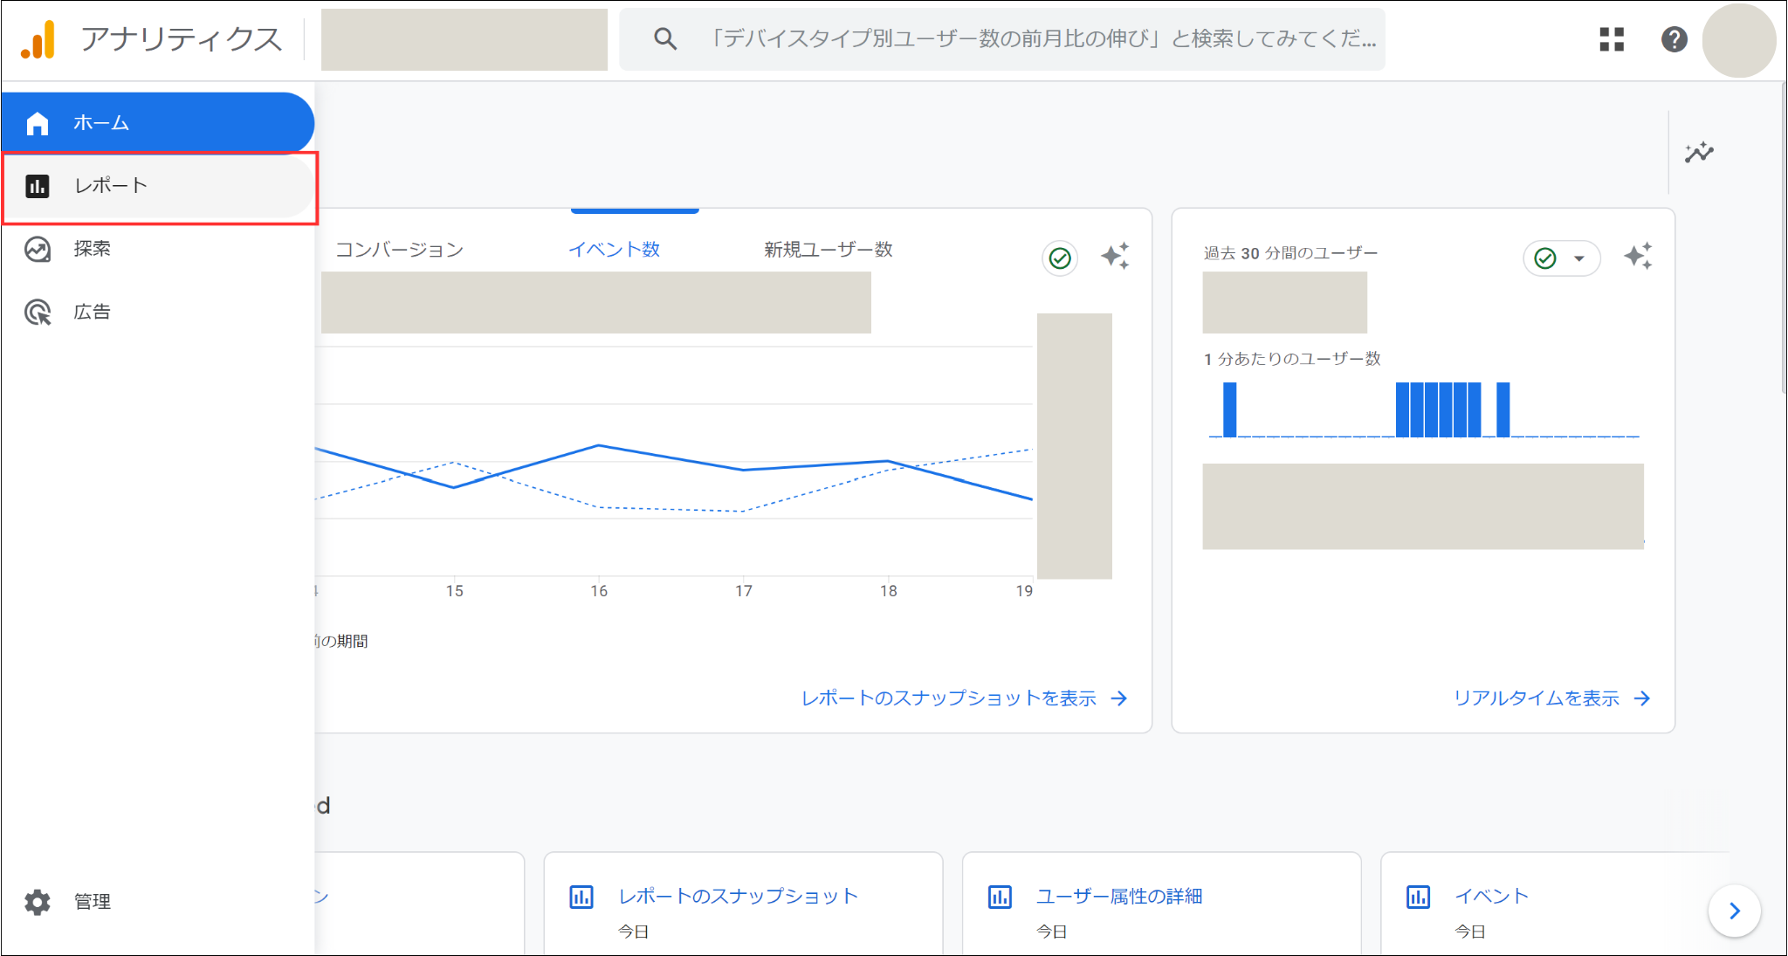Screen dimensions: 1788x956
Task: Open the account profile avatar
Action: point(1738,40)
